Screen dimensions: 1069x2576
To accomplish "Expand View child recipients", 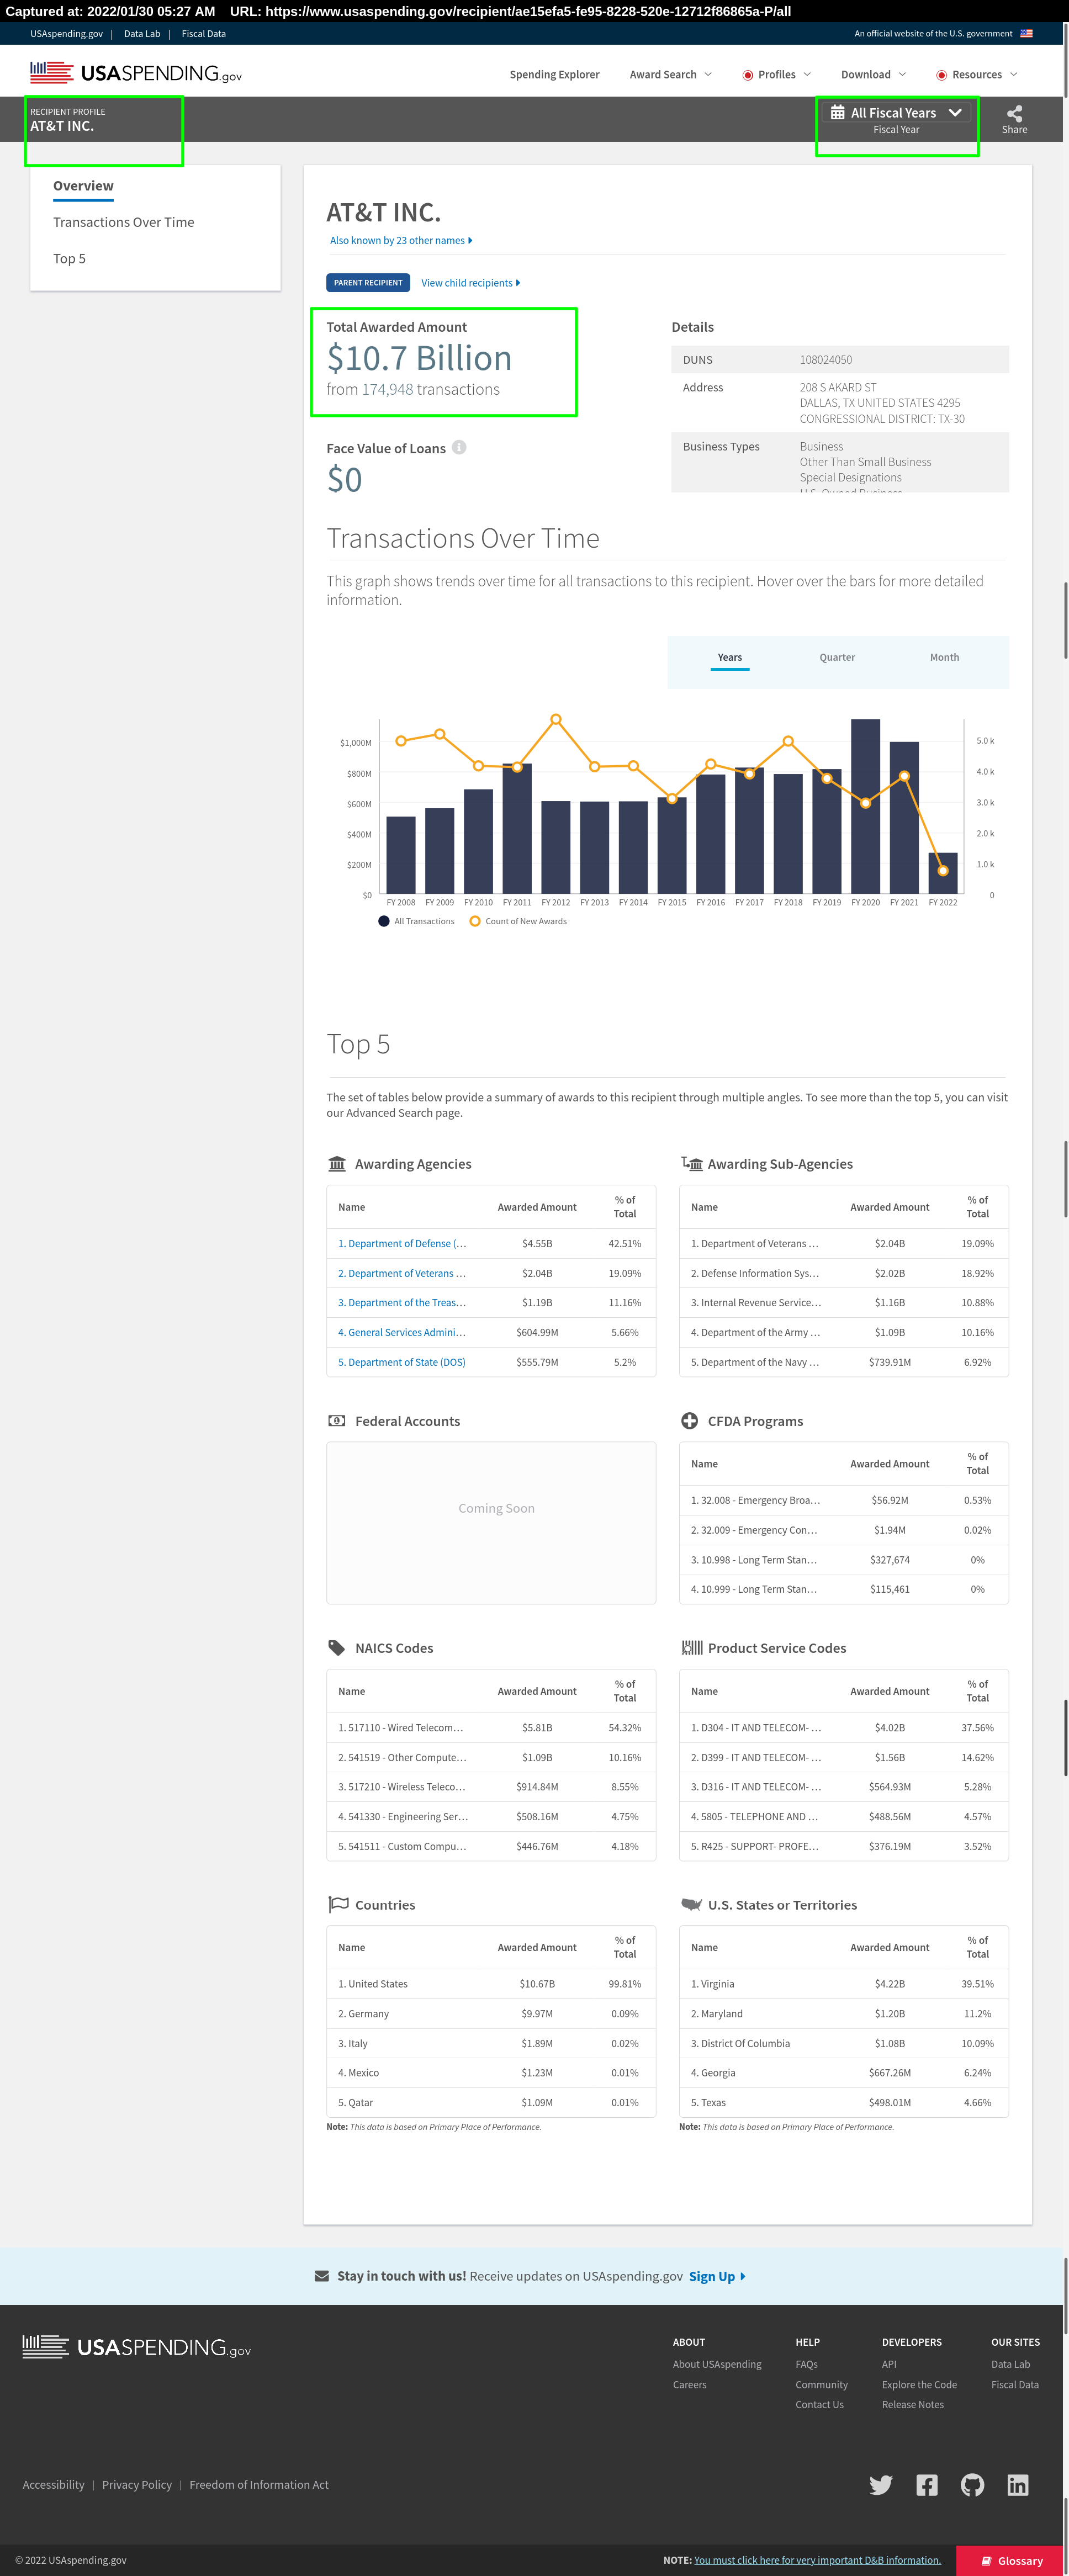I will click(x=470, y=283).
